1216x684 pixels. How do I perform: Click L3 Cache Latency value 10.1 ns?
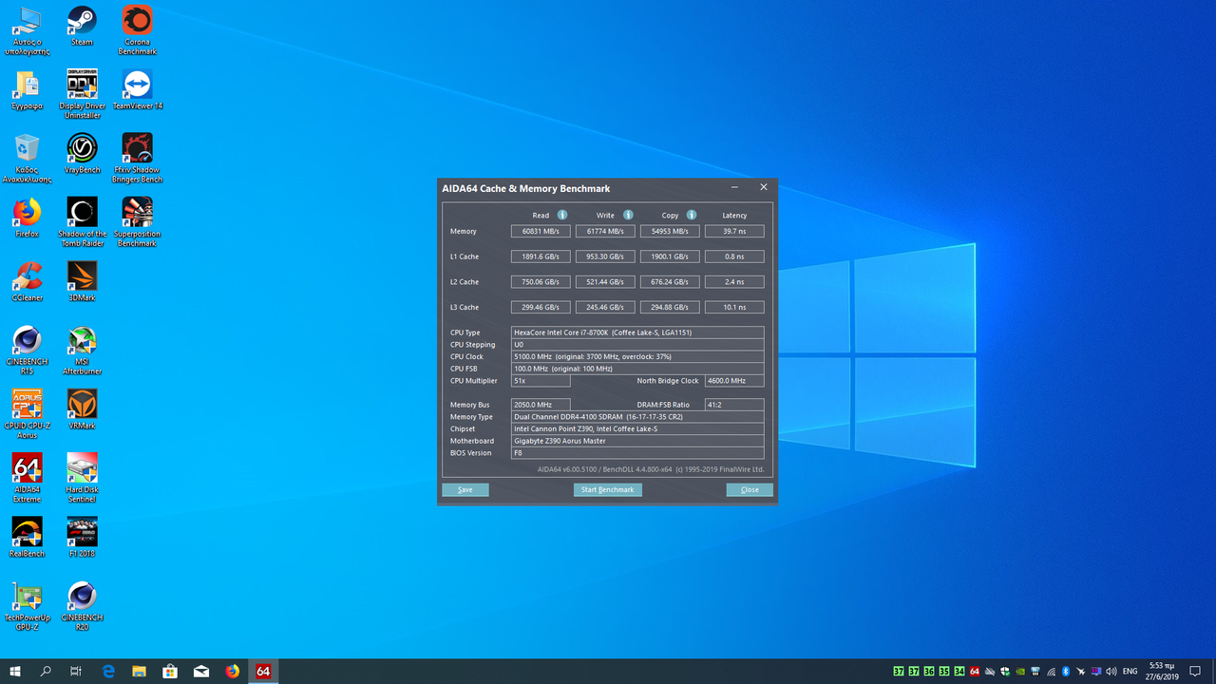click(734, 307)
